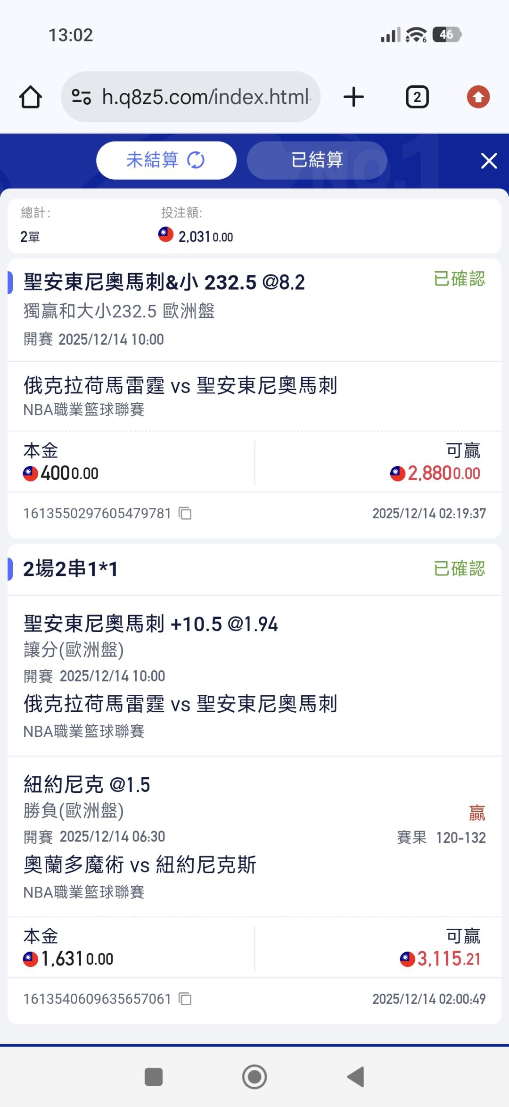Tap the red browser update arrow icon
The width and height of the screenshot is (509, 1107).
point(478,97)
